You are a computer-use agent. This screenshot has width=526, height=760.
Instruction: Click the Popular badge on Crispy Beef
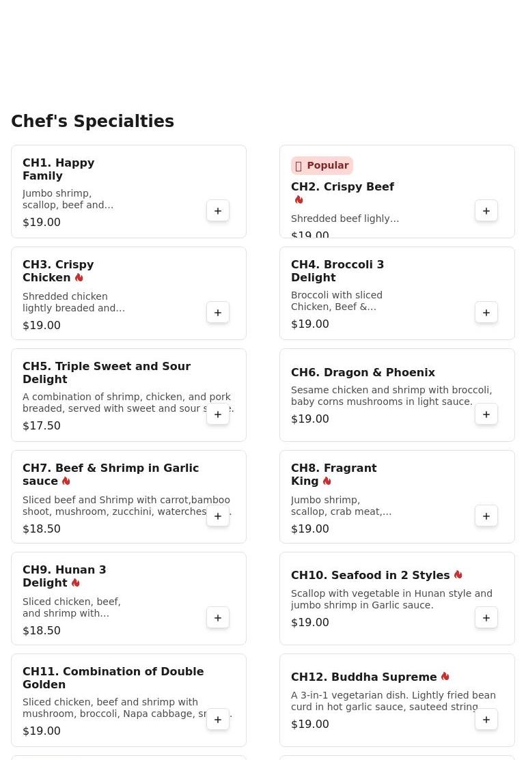322,165
